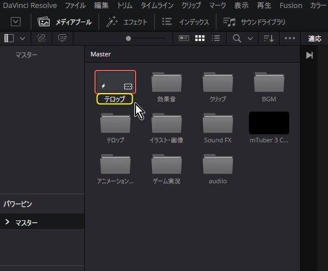Open the Fusion menu
This screenshot has height=271, width=328.
pos(291,6)
